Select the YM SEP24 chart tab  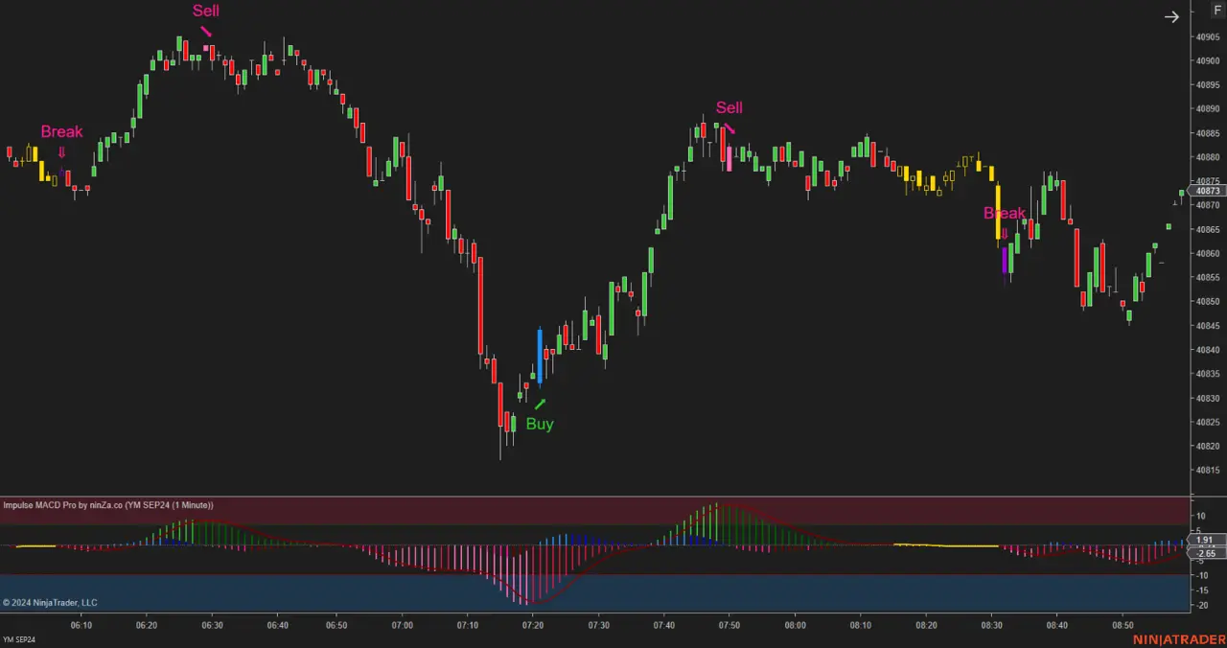(x=19, y=639)
